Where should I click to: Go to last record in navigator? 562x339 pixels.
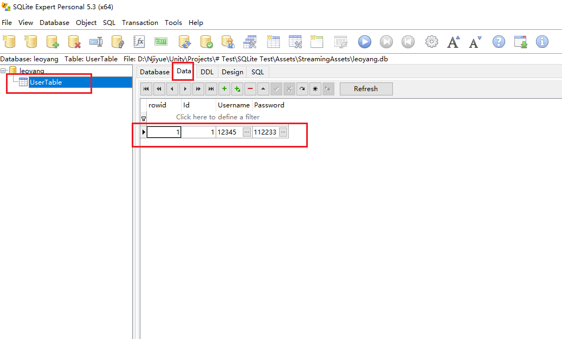click(x=211, y=88)
